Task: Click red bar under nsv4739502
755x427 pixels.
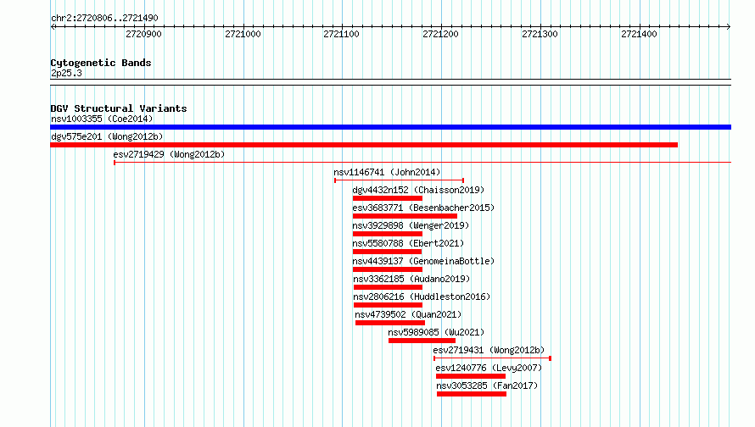Action: coord(390,323)
